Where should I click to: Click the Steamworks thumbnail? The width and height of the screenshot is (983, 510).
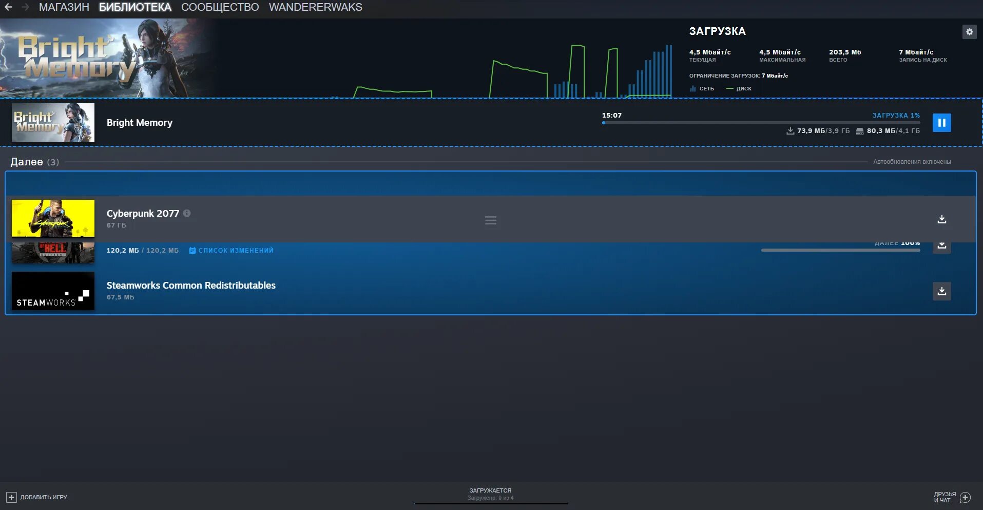click(53, 291)
